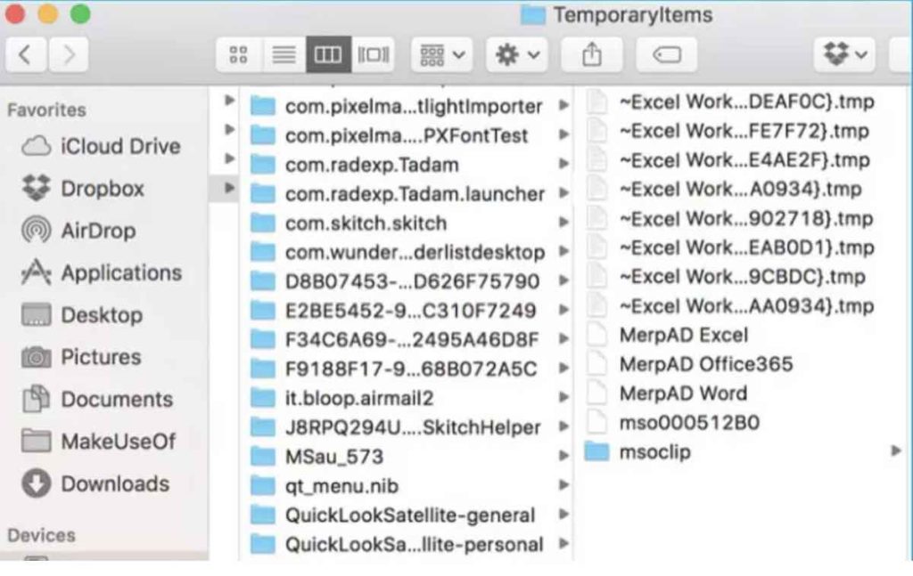Open the Dropbox toolbar dropdown
Image resolution: width=913 pixels, height=576 pixels.
pos(843,55)
